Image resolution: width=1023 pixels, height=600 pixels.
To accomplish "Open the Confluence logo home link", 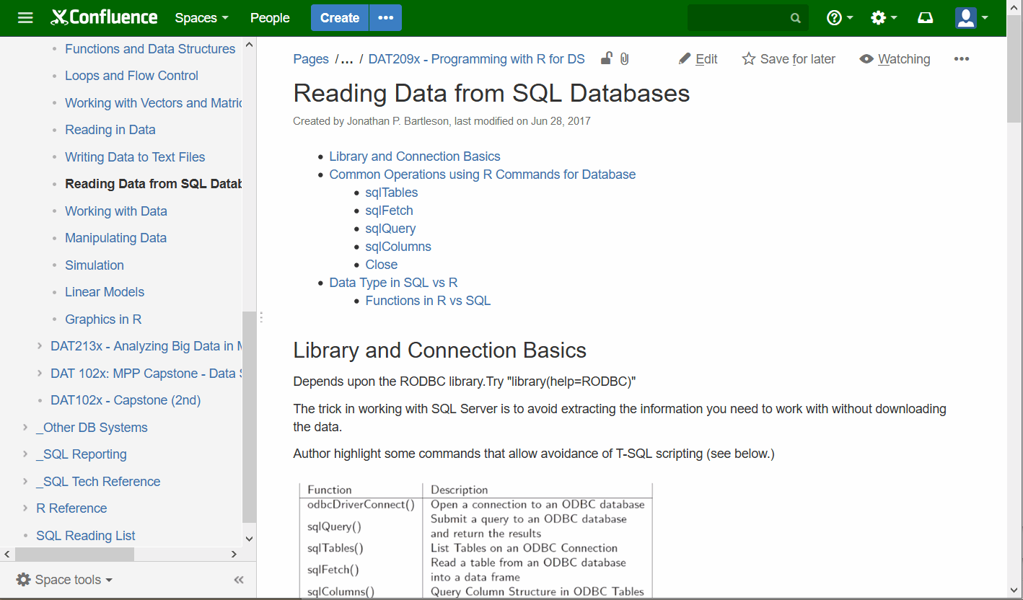I will click(x=105, y=18).
